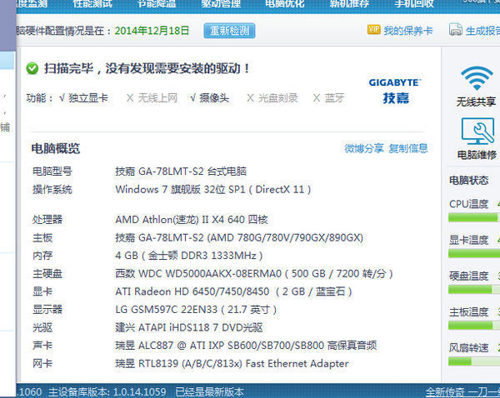Click the ATI Radeon HD 6450 graphics text
Image resolution: width=500 pixels, height=398 pixels.
point(233,291)
